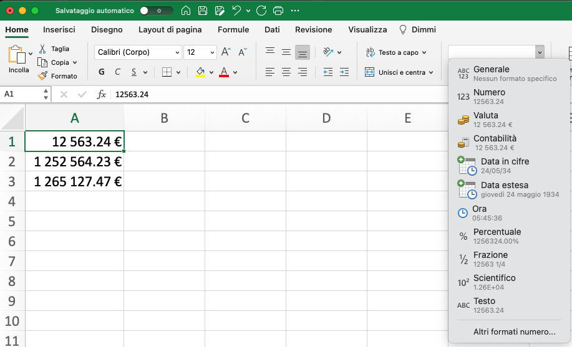
Task: Expand Unisci e centra options arrow
Action: tap(431, 72)
